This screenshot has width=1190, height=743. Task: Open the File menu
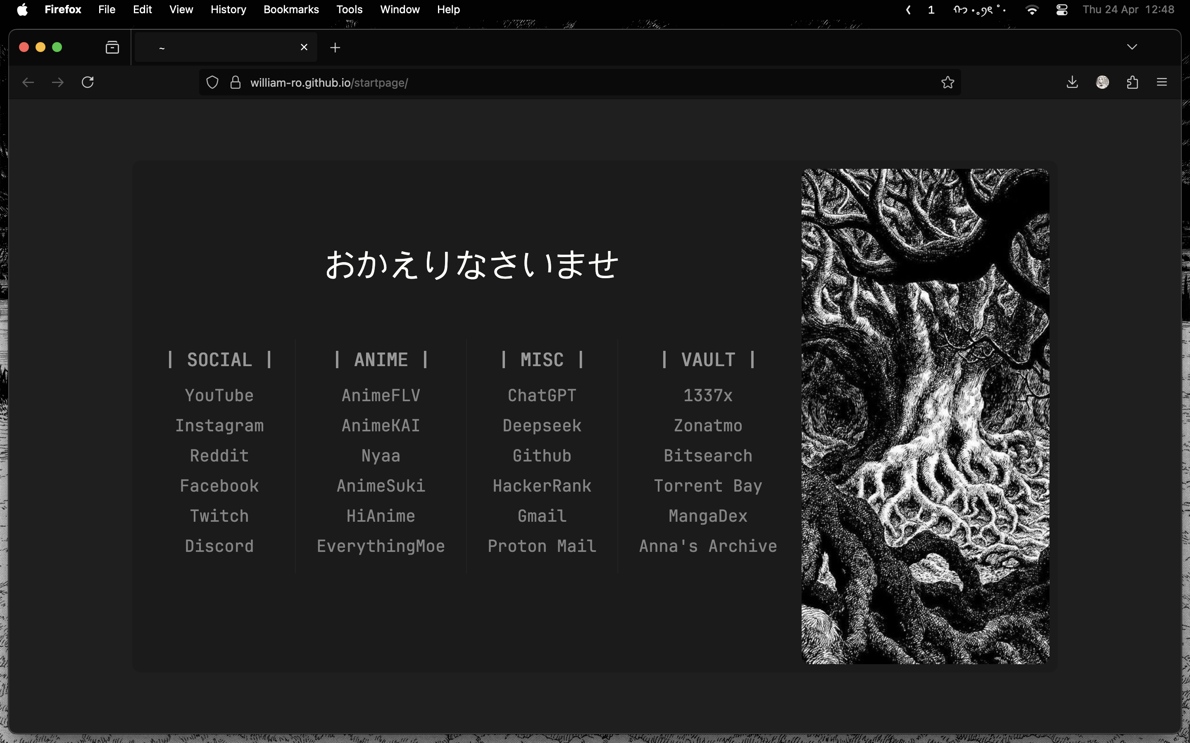point(107,9)
